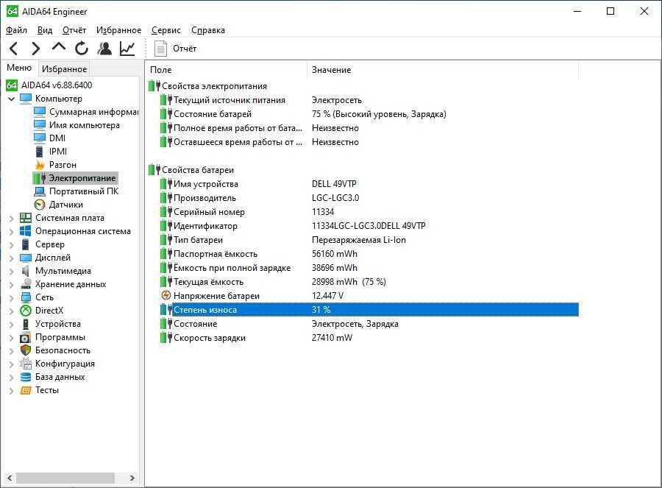Viewport: 662px width, 488px height.
Task: Click the sidebar horizontal scrollbar left arrow
Action: click(10, 478)
